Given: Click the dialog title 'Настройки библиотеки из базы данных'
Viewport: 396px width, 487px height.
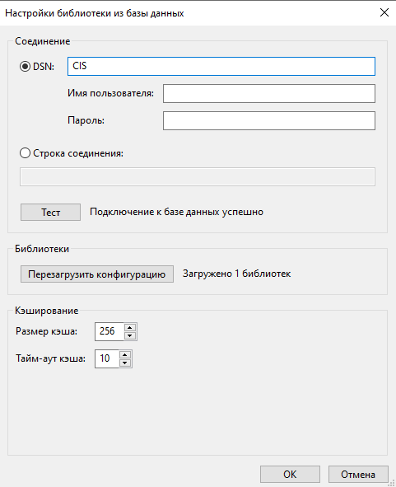Looking at the screenshot, I should point(95,13).
